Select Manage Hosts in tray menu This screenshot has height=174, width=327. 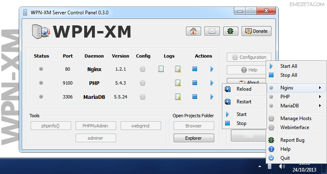[296, 118]
